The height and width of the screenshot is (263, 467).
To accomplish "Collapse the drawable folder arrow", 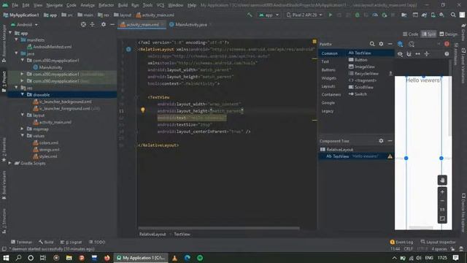I will coord(23,94).
